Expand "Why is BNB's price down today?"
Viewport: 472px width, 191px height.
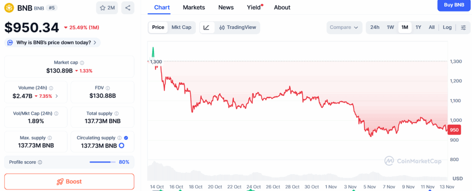53,43
